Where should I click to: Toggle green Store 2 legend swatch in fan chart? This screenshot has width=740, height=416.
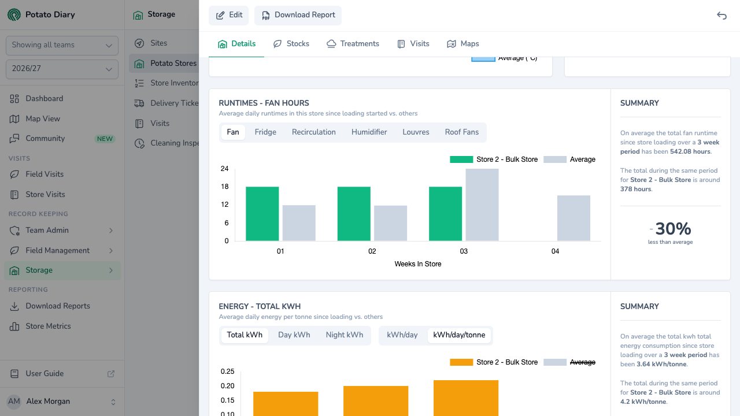point(461,159)
